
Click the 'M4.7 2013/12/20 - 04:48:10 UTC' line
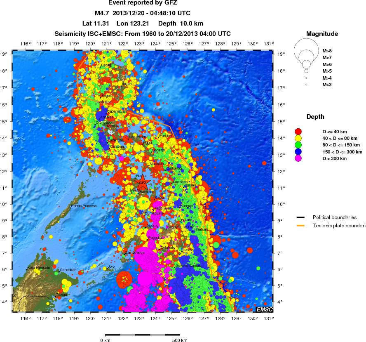(143, 13)
